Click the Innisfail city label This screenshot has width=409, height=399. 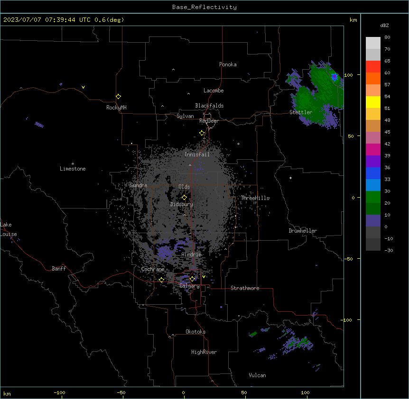click(197, 154)
